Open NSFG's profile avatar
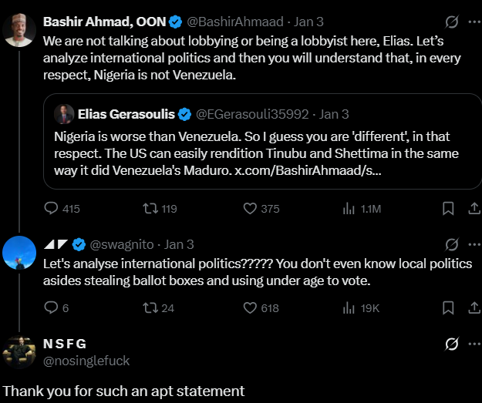Screen dimensions: 482x403 19,351
